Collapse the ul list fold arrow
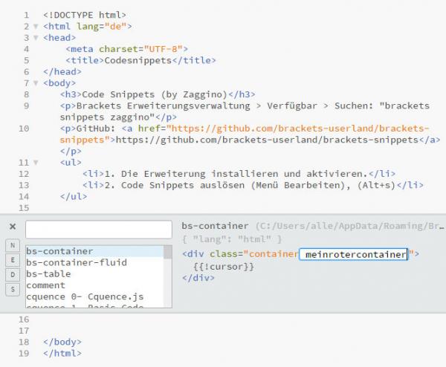446x367 pixels. click(36, 163)
